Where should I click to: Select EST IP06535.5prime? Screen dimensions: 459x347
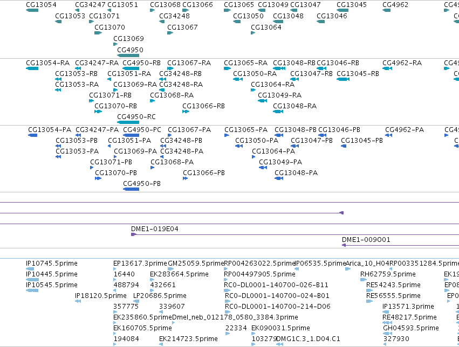(x=297, y=269)
